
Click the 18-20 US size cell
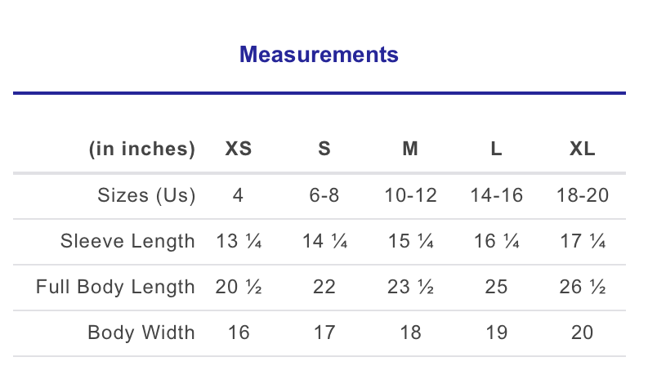pyautogui.click(x=582, y=195)
